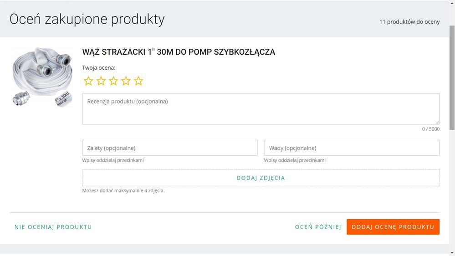Click the page vertical scrollbar thumb

coord(452,77)
